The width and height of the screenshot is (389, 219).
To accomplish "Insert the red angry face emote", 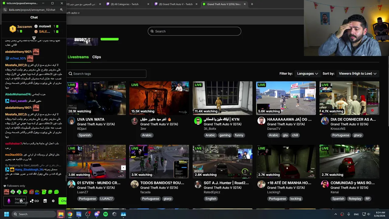I will pyautogui.click(x=32, y=192).
